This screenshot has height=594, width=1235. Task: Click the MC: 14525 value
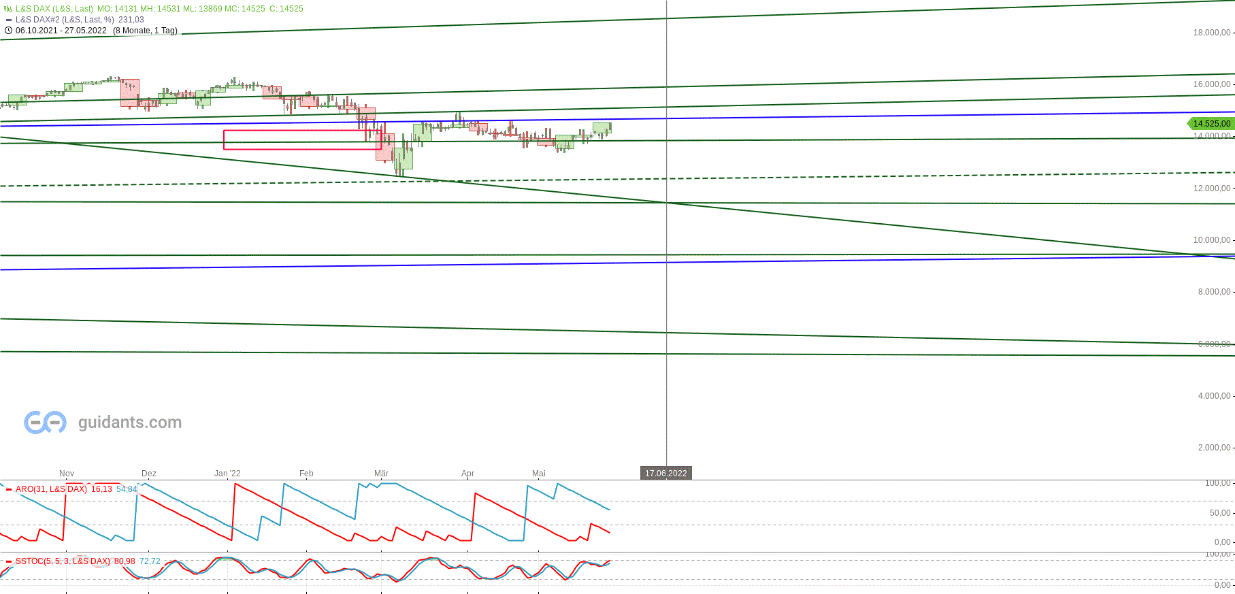(246, 9)
